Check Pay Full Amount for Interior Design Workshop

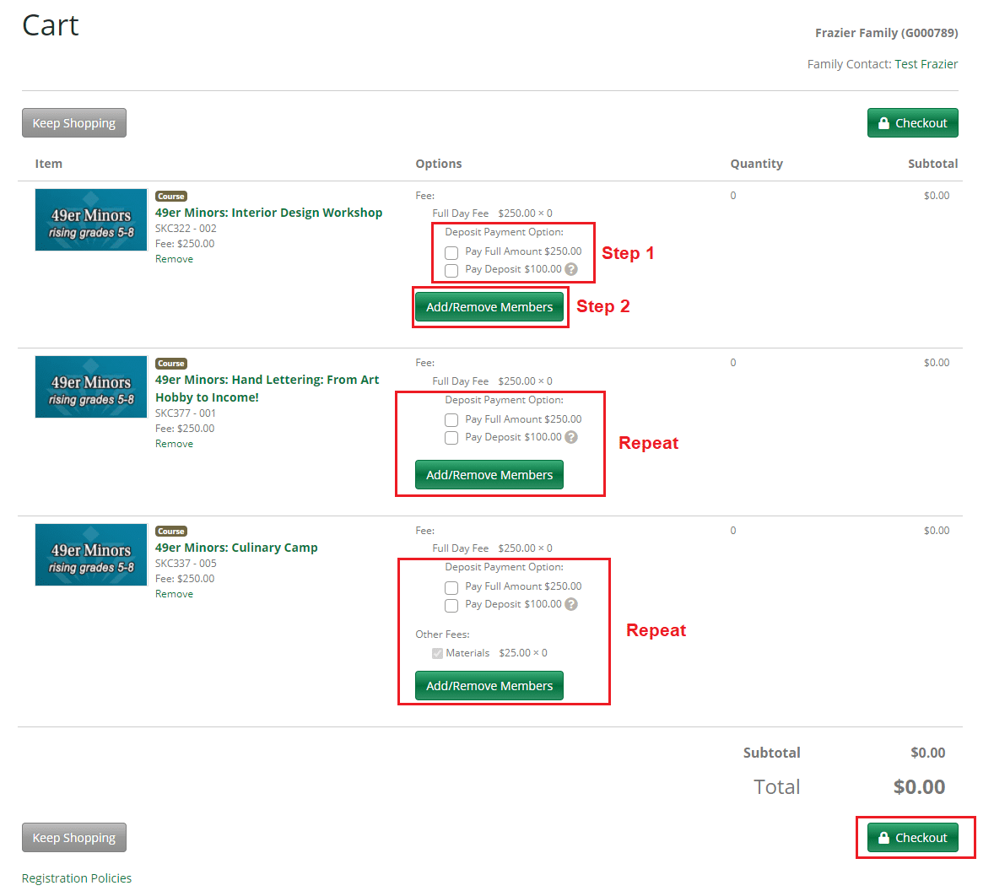[x=451, y=252]
